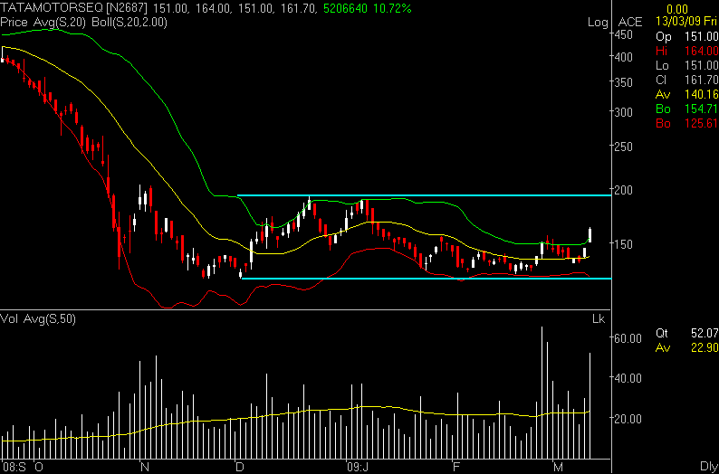The image size is (719, 474).
Task: Click the red Bo 125.61 lower band value
Action: click(687, 123)
